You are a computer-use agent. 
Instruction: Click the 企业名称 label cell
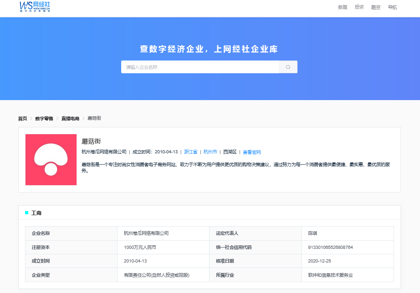[71, 233]
